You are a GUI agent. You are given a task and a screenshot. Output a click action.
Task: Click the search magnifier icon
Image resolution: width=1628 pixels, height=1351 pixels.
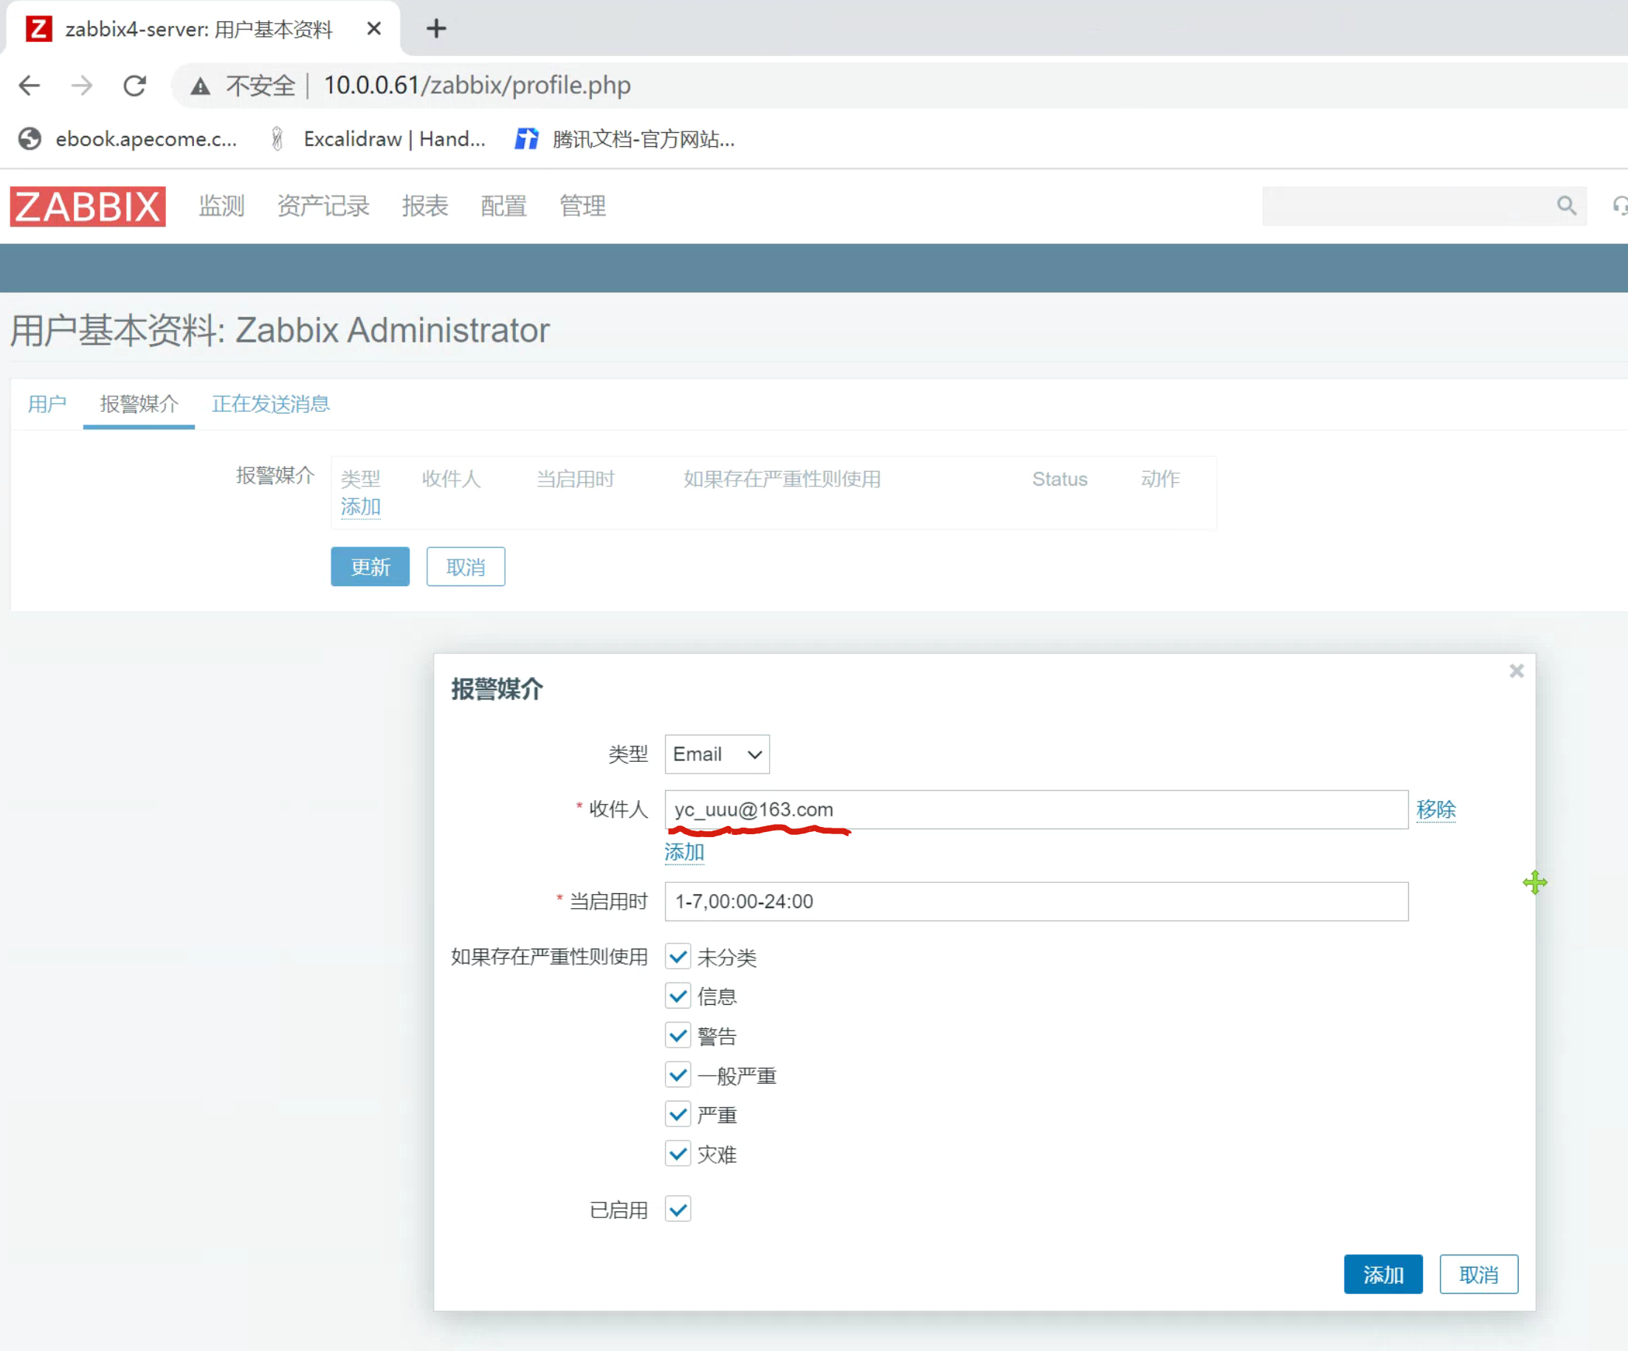click(x=1566, y=205)
